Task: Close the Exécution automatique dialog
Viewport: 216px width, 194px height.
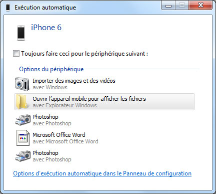Action: pyautogui.click(x=200, y=5)
